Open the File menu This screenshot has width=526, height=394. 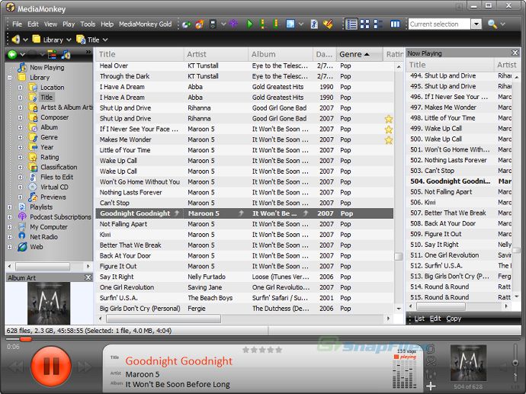[x=17, y=24]
